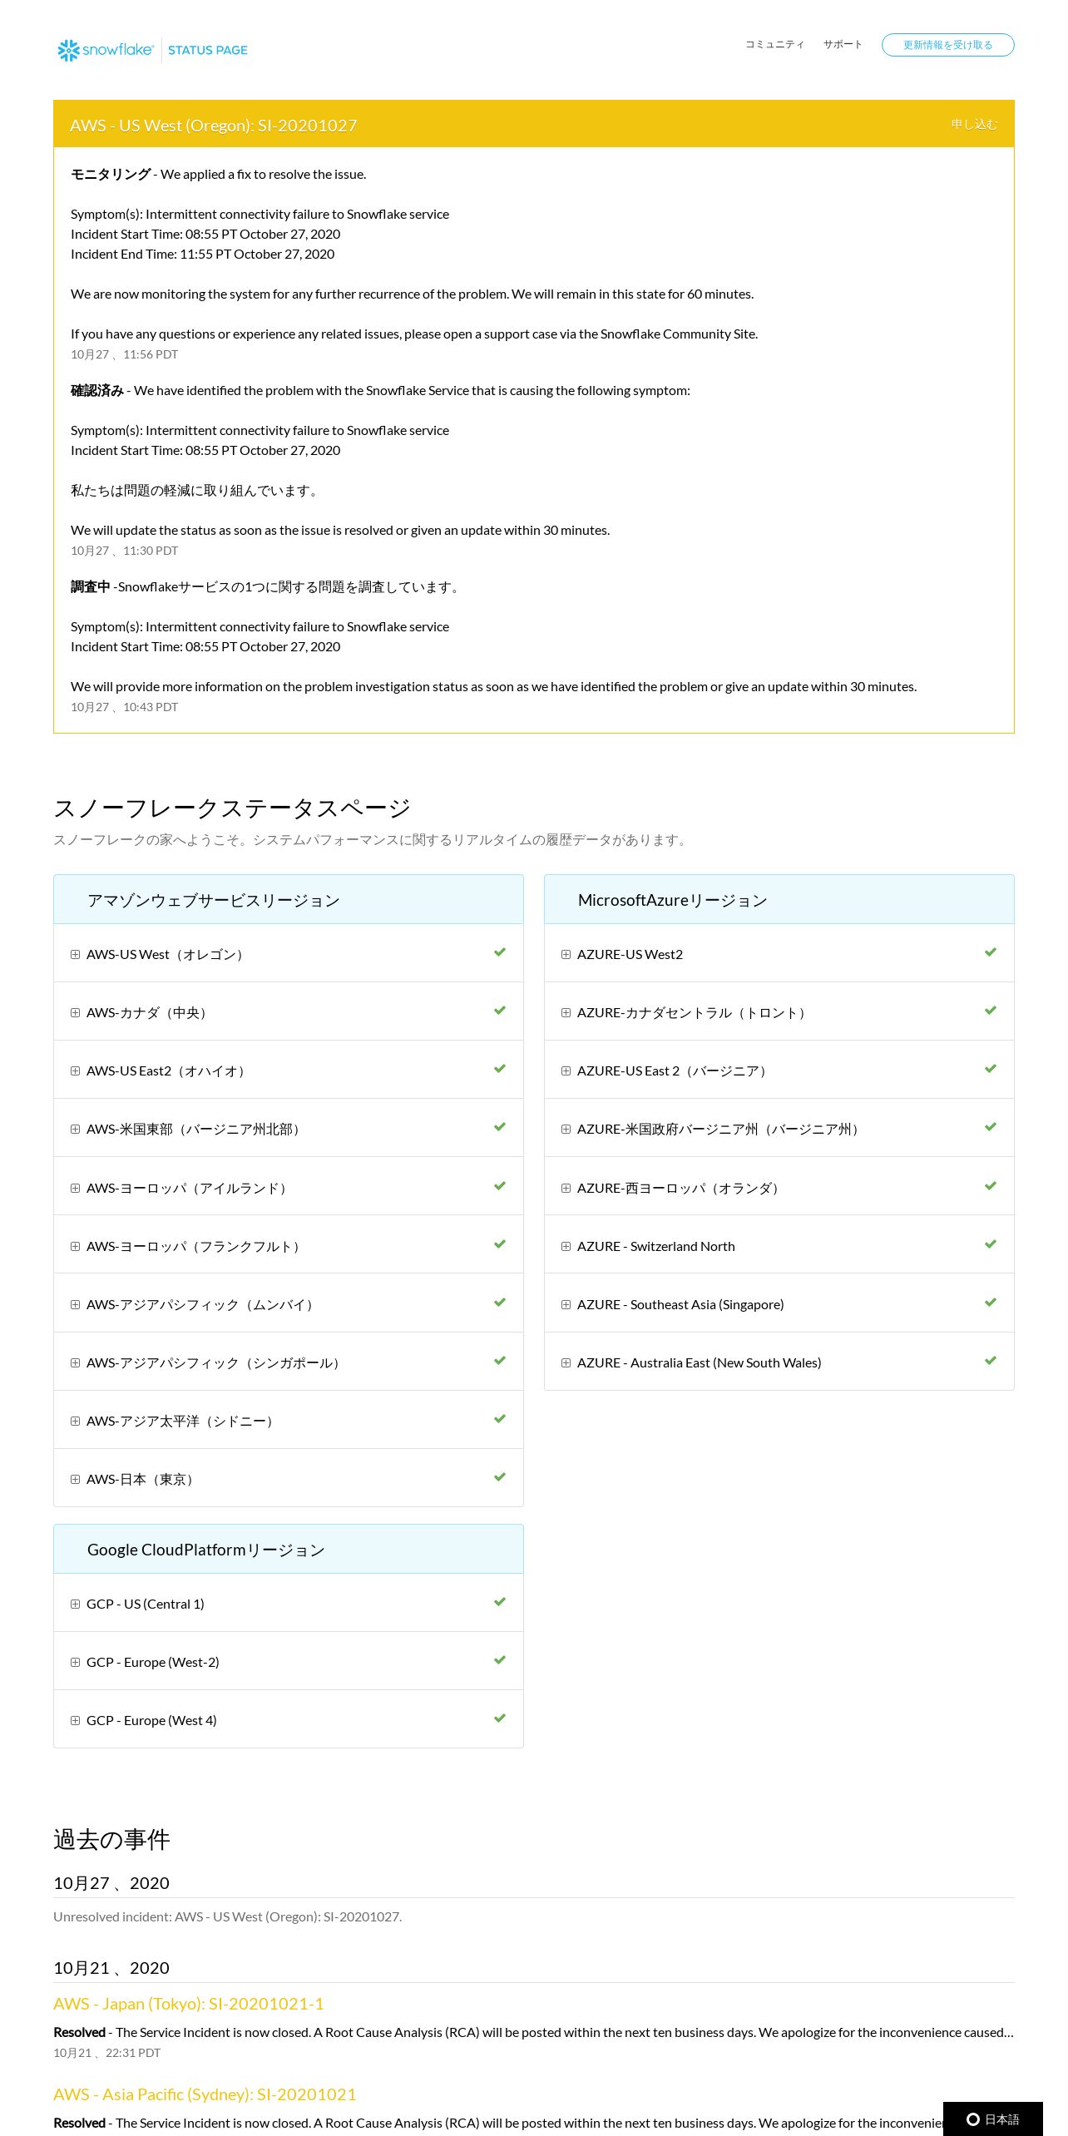
Task: Open the コミュニティ link
Action: 774,45
